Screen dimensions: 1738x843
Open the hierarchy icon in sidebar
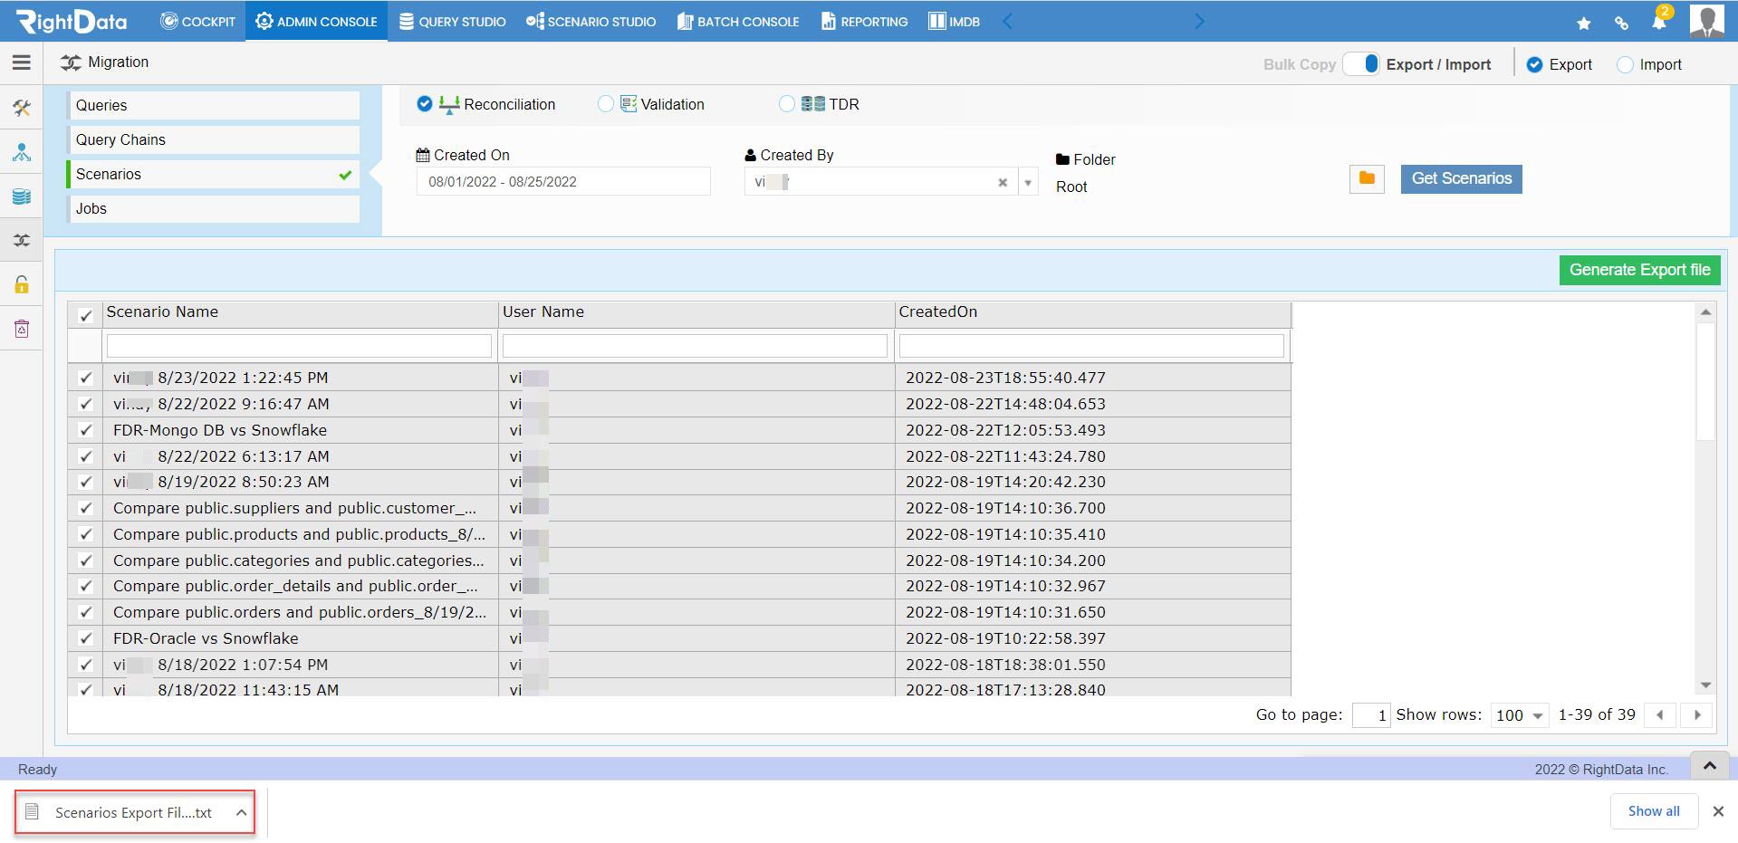(x=22, y=152)
